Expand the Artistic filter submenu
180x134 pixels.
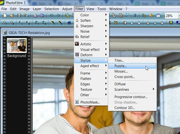[91, 44]
